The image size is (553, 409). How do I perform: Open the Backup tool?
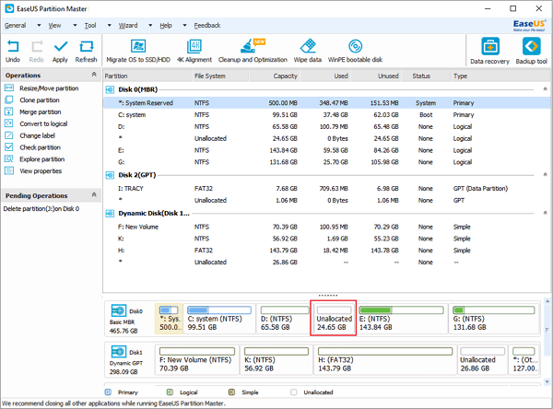point(532,52)
